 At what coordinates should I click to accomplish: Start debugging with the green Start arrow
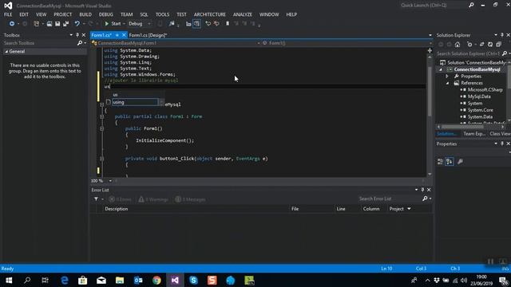(x=106, y=24)
